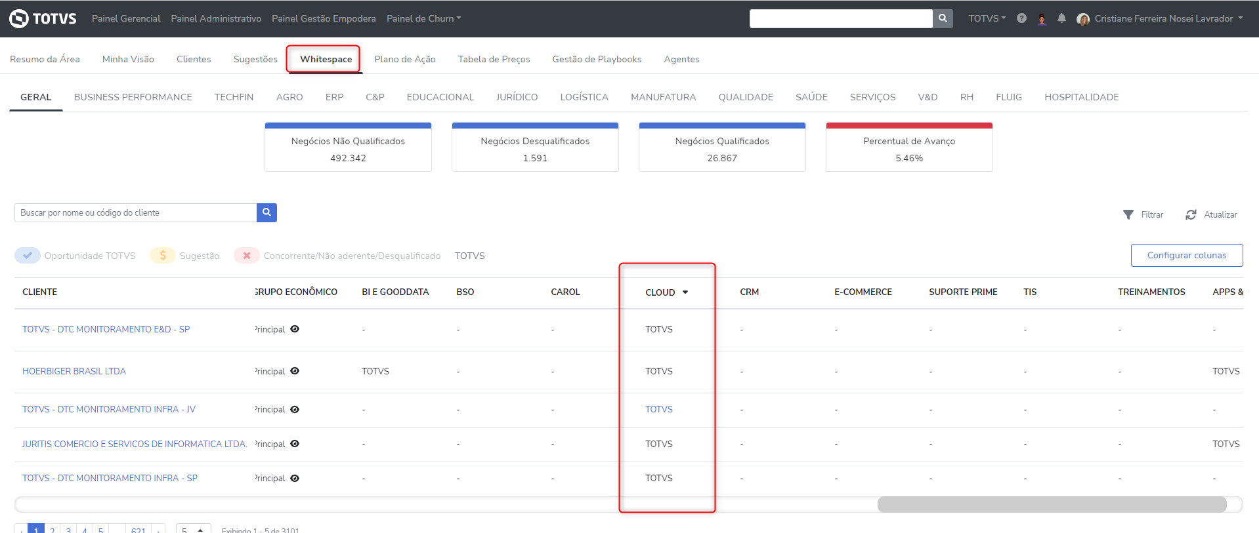Click the eye icon for TOTVS - DTC MONITORAMENTO E&D - SP
The image size is (1259, 533).
pyautogui.click(x=295, y=329)
